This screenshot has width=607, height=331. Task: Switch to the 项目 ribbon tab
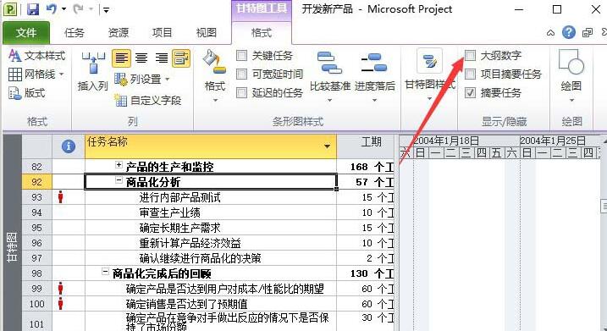pyautogui.click(x=162, y=33)
